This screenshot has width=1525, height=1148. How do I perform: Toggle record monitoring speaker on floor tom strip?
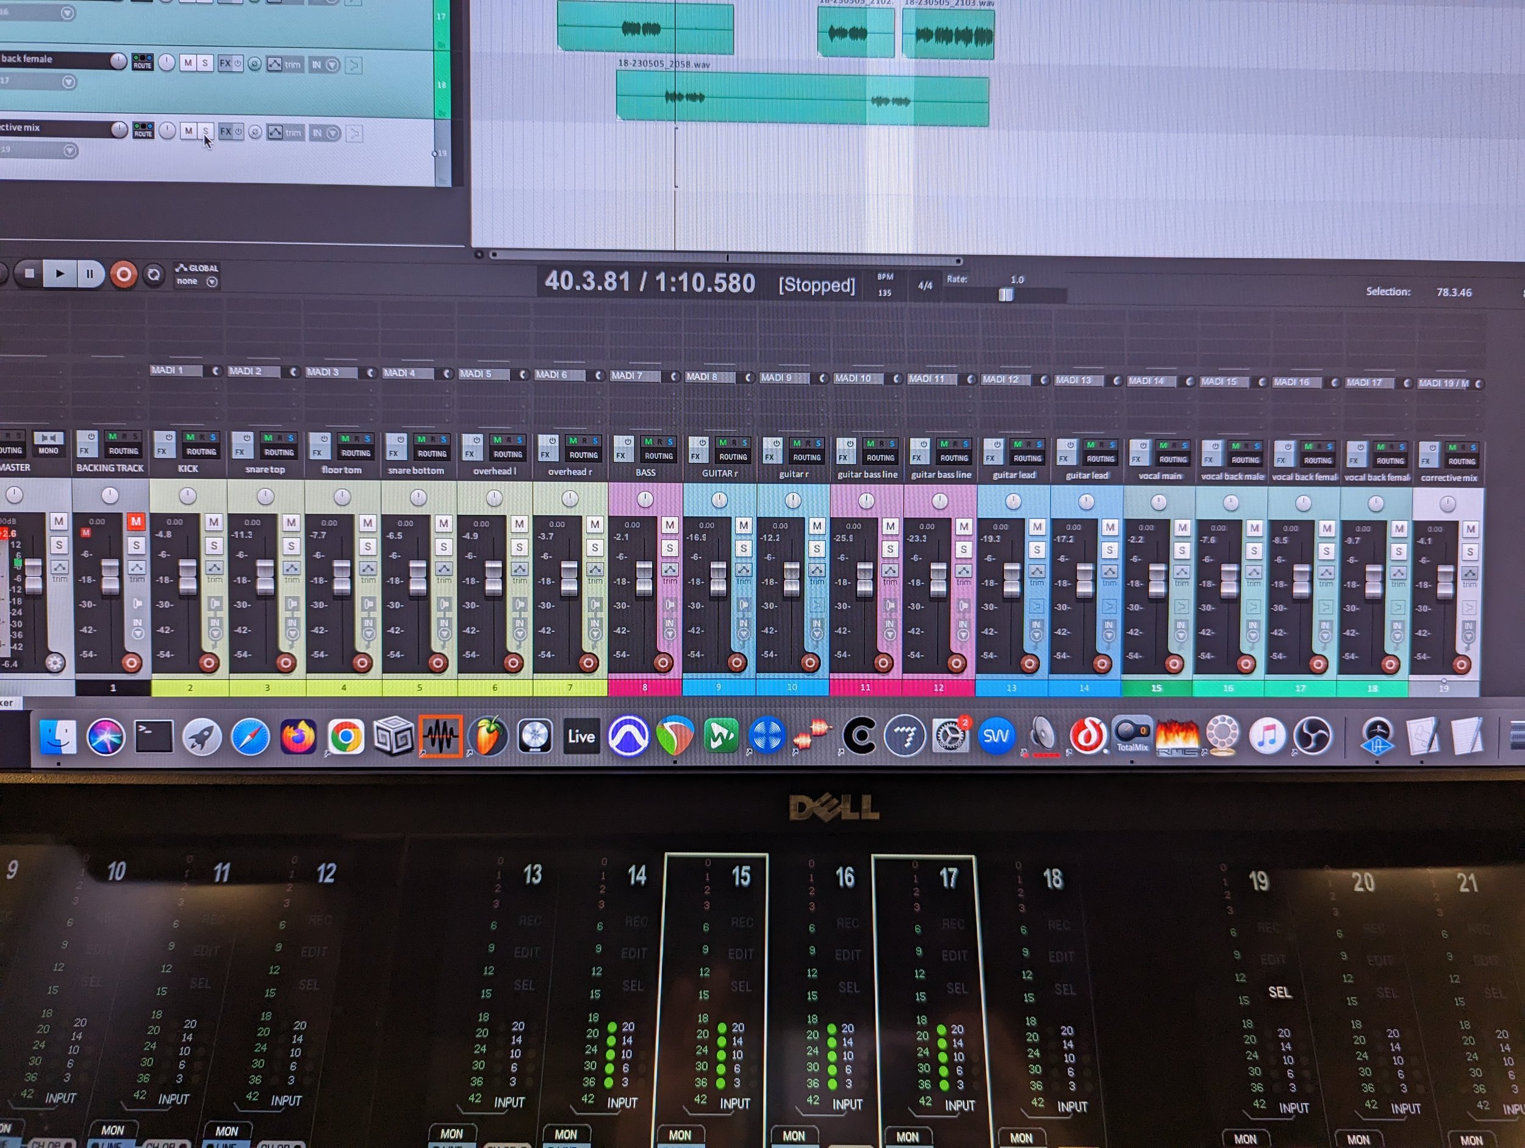(369, 604)
